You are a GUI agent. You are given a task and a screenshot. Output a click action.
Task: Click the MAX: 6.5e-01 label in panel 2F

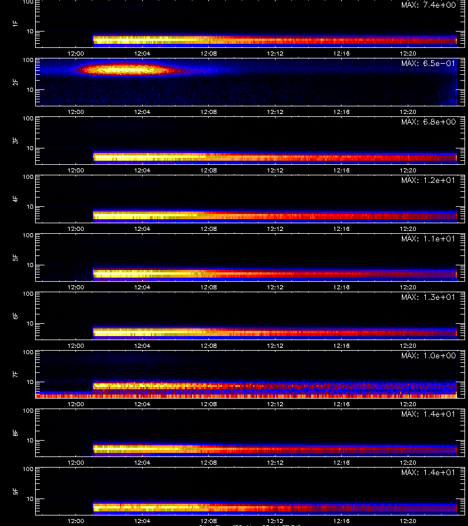tap(428, 63)
